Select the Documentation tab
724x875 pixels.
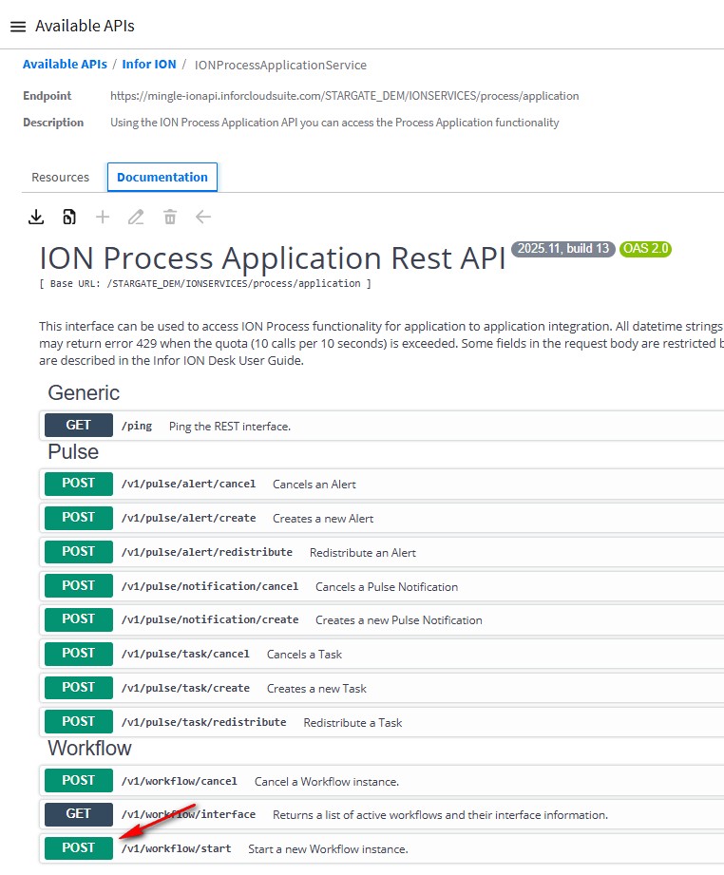(162, 178)
